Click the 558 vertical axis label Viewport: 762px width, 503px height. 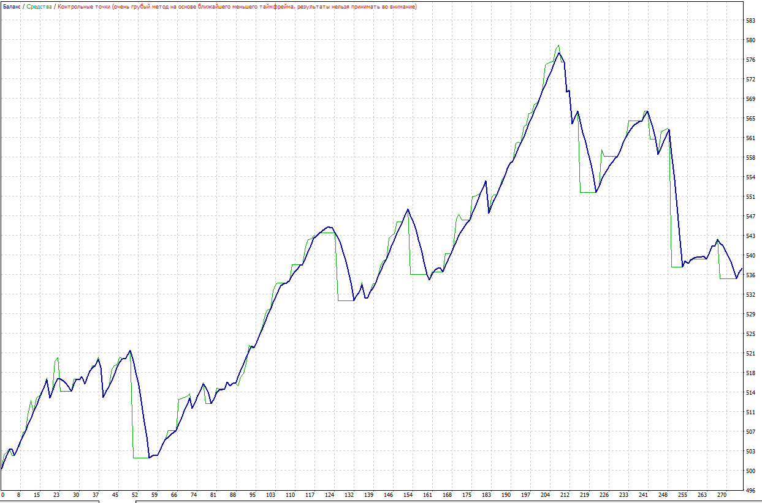point(750,158)
